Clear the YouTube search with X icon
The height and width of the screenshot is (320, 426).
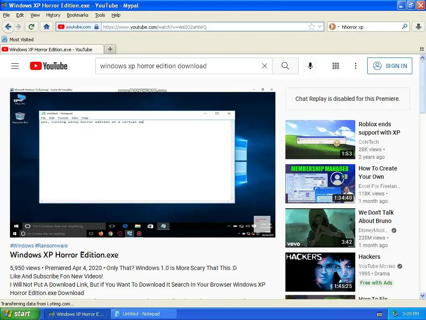tap(264, 66)
